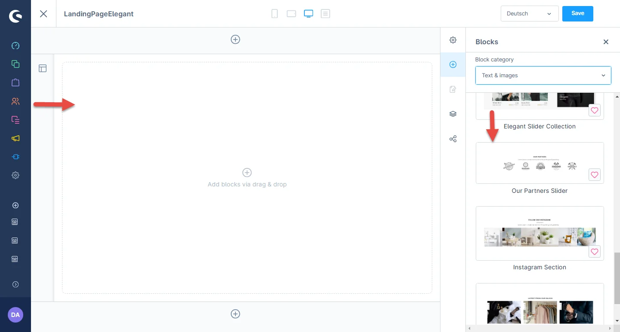Select the Our Partners Slider thumbnail
This screenshot has width=620, height=332.
tap(539, 163)
